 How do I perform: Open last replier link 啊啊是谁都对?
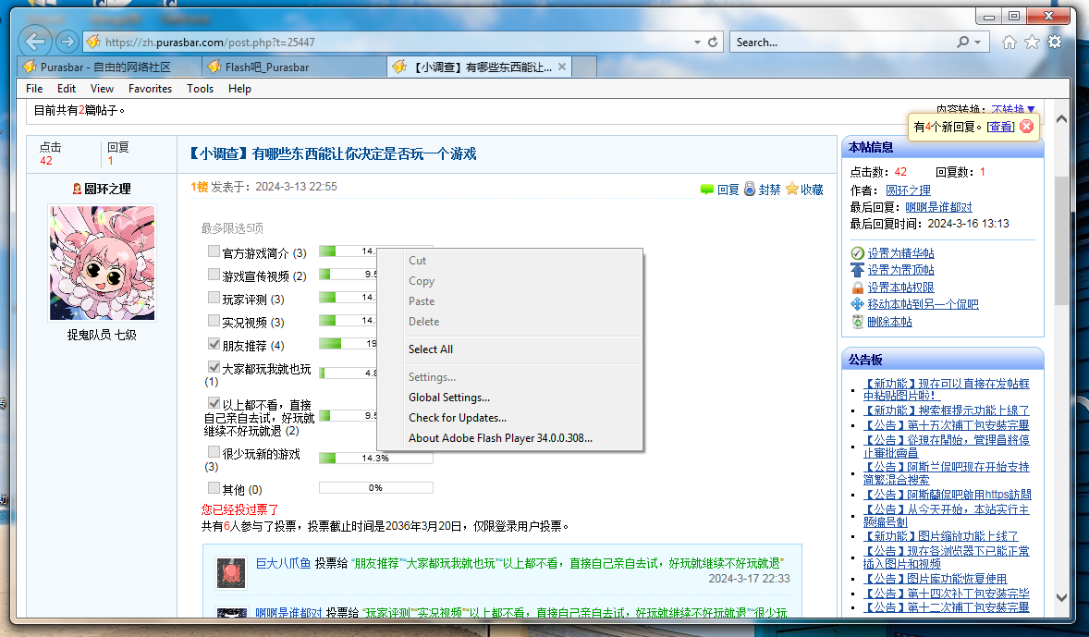click(938, 207)
